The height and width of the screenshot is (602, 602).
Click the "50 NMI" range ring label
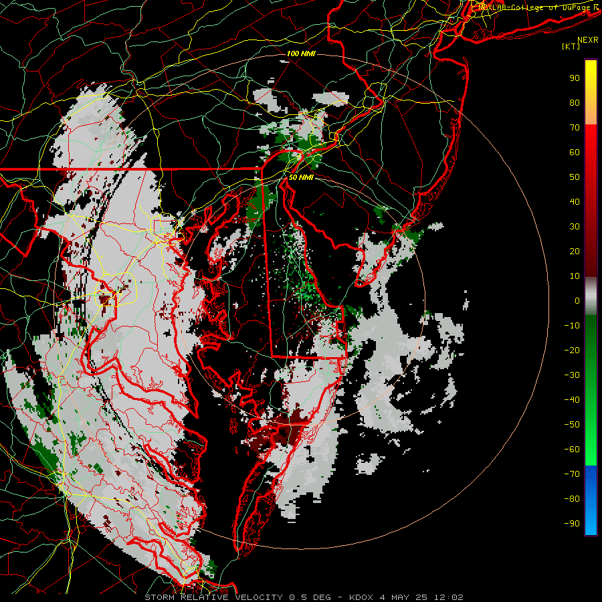301,177
